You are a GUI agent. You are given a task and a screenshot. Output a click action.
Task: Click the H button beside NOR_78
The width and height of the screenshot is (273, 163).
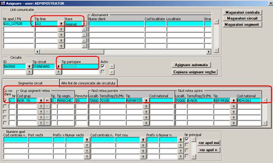(47, 100)
